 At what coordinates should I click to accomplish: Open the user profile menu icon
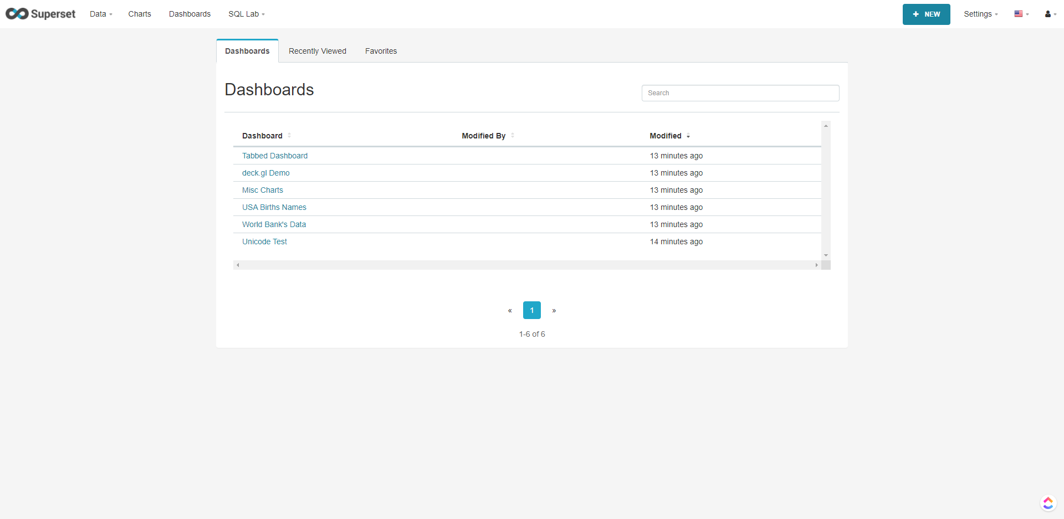pyautogui.click(x=1051, y=14)
